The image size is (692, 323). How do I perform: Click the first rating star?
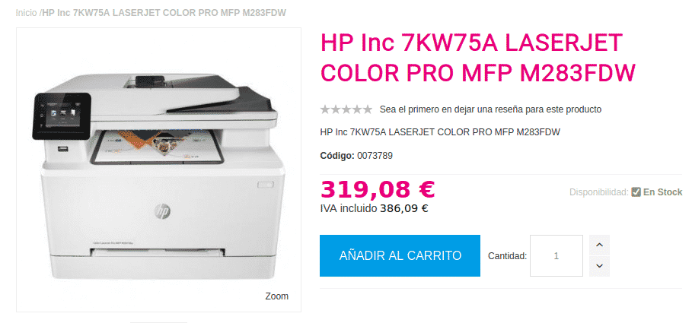pyautogui.click(x=325, y=109)
